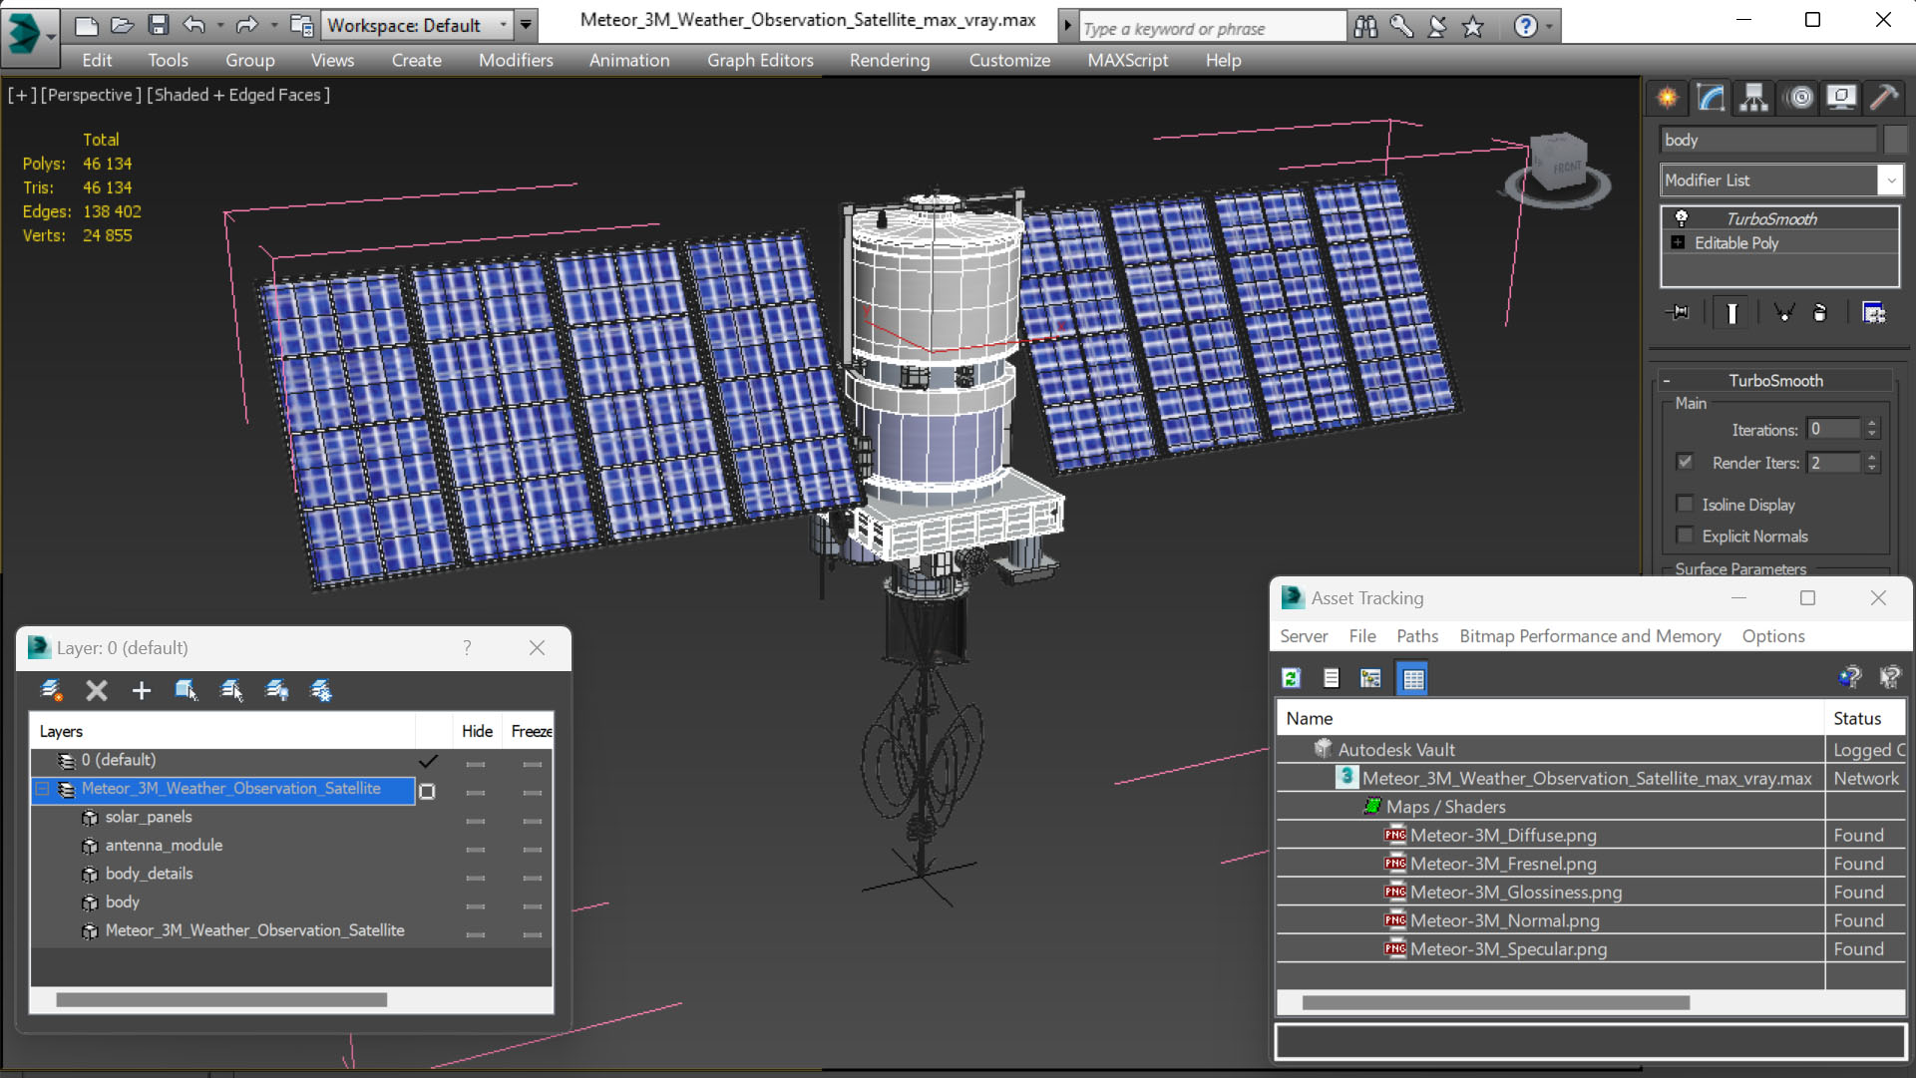The image size is (1916, 1078).
Task: Open the quick access toolbar customize arrow
Action: (x=527, y=25)
